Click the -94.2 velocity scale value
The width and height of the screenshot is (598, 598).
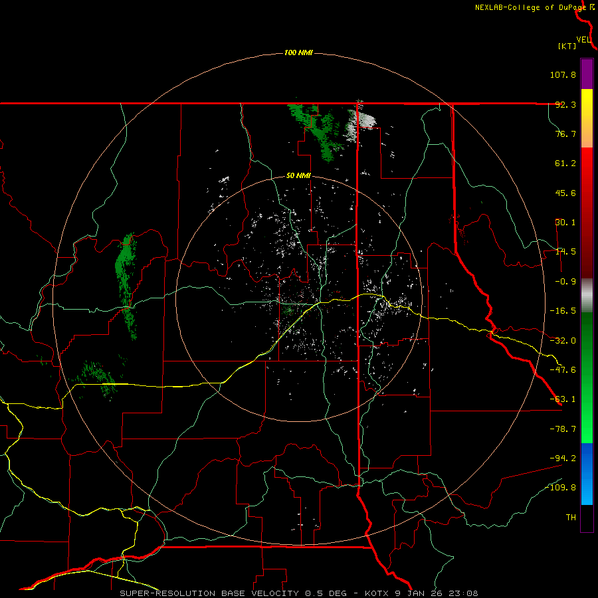pyautogui.click(x=563, y=458)
